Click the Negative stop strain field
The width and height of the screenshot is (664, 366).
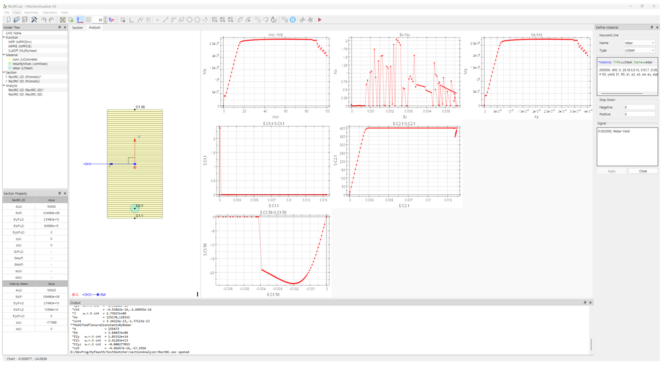tap(640, 107)
